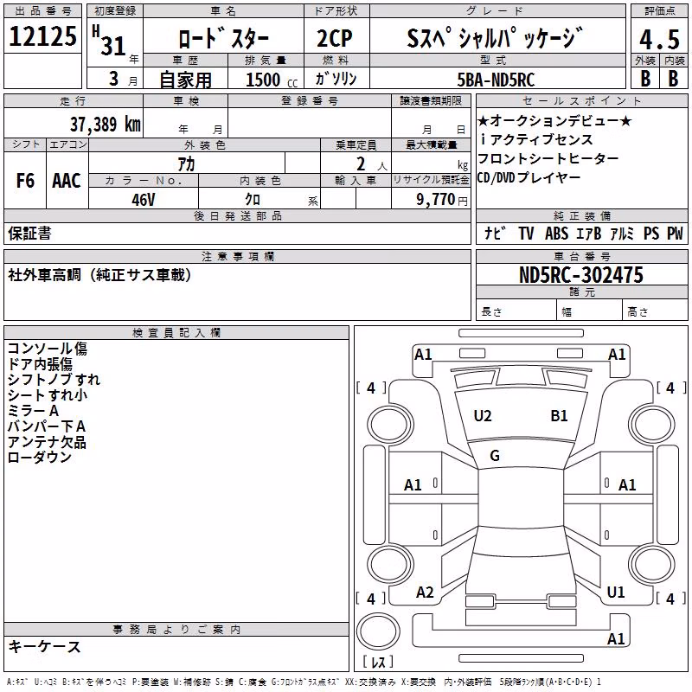Select the vehicle history value 自家用
Screen dimensions: 692x692
(x=185, y=80)
